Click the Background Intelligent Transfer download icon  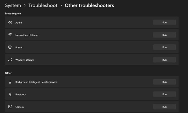click(x=10, y=82)
